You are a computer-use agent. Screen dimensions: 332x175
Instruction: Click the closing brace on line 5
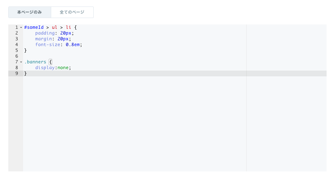tap(26, 50)
